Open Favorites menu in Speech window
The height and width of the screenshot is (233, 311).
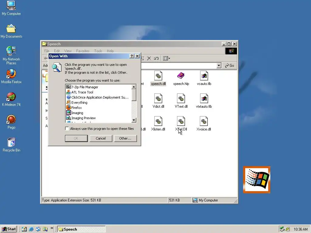click(x=83, y=51)
